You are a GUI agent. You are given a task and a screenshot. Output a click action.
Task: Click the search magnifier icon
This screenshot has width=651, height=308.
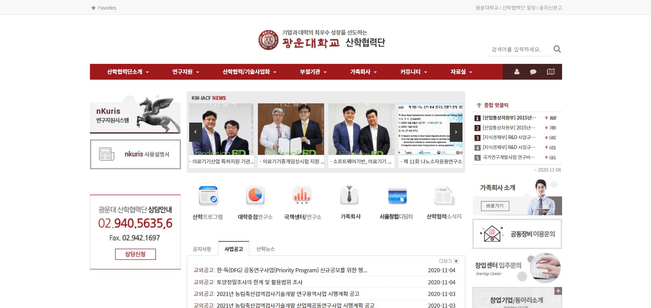click(557, 49)
